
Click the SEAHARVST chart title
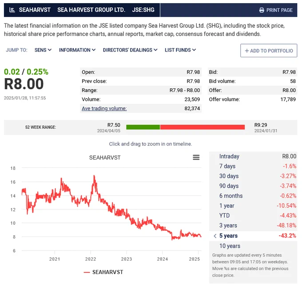[105, 158]
